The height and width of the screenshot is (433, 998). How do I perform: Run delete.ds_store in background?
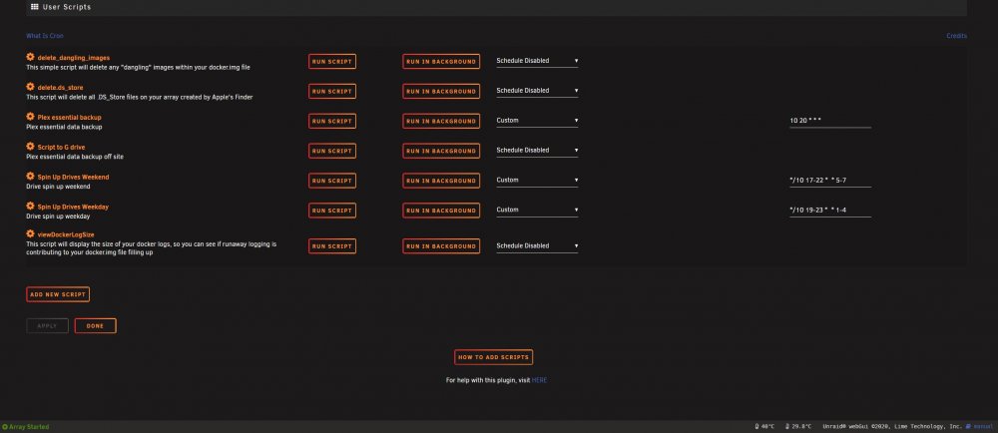(x=441, y=91)
